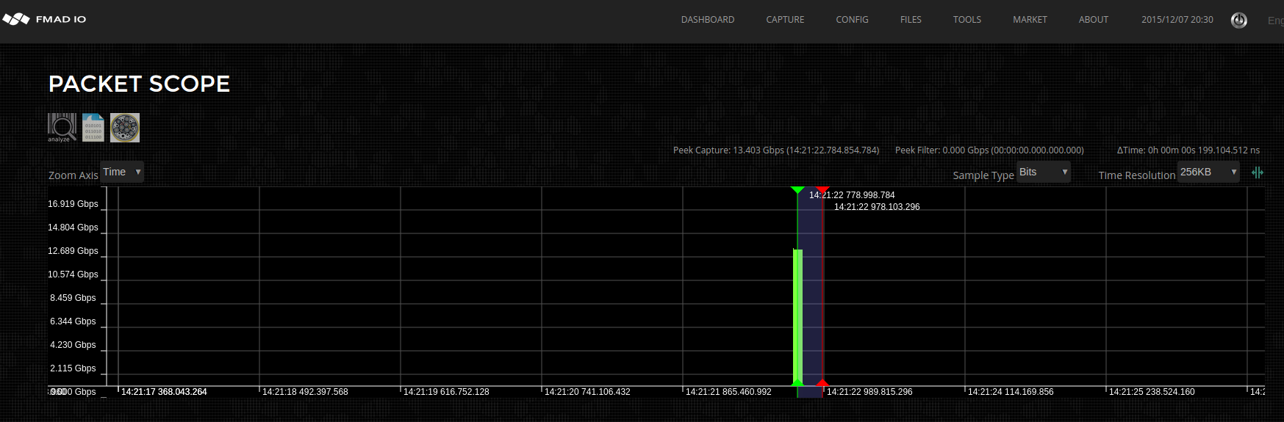Open the Capture menu item
The width and height of the screenshot is (1284, 422).
pyautogui.click(x=785, y=20)
